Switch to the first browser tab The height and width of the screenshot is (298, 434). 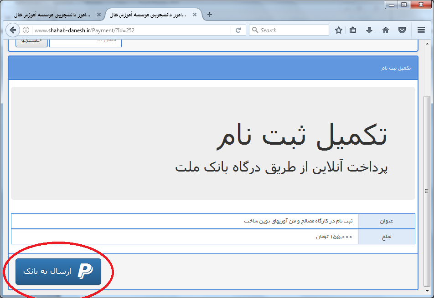click(x=52, y=15)
